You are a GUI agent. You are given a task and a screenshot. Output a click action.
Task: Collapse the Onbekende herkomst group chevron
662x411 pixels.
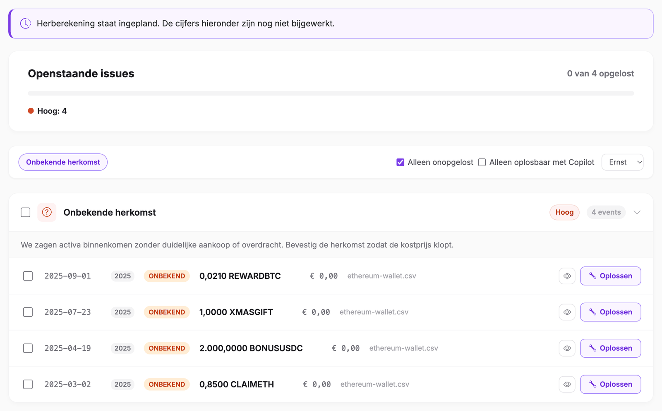637,212
